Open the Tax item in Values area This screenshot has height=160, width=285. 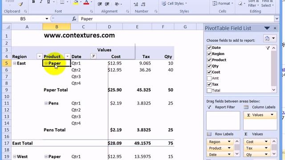coord(257,148)
